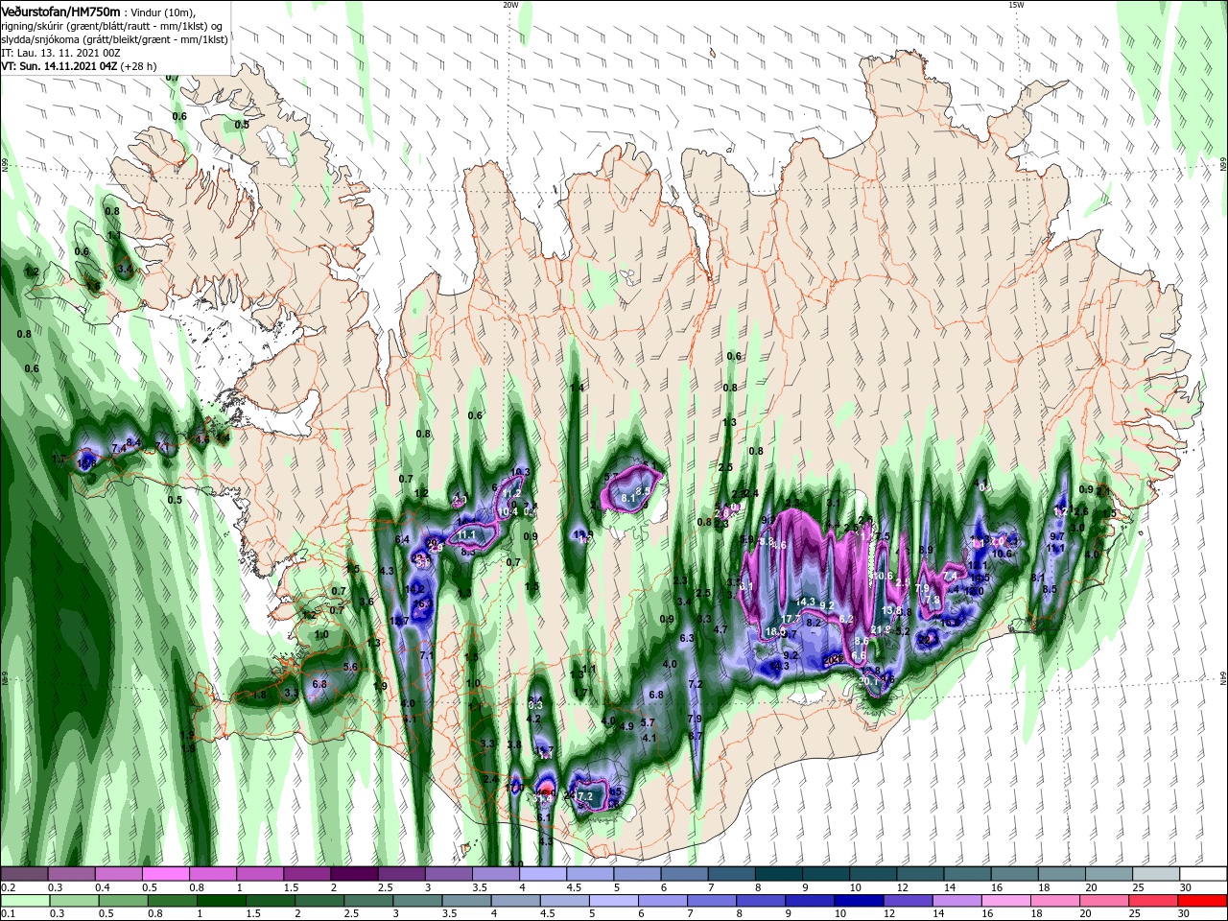The image size is (1228, 921).
Task: Click the 'VT: Sun. 14.11.2021 04Z' valid time
Action: click(59, 66)
